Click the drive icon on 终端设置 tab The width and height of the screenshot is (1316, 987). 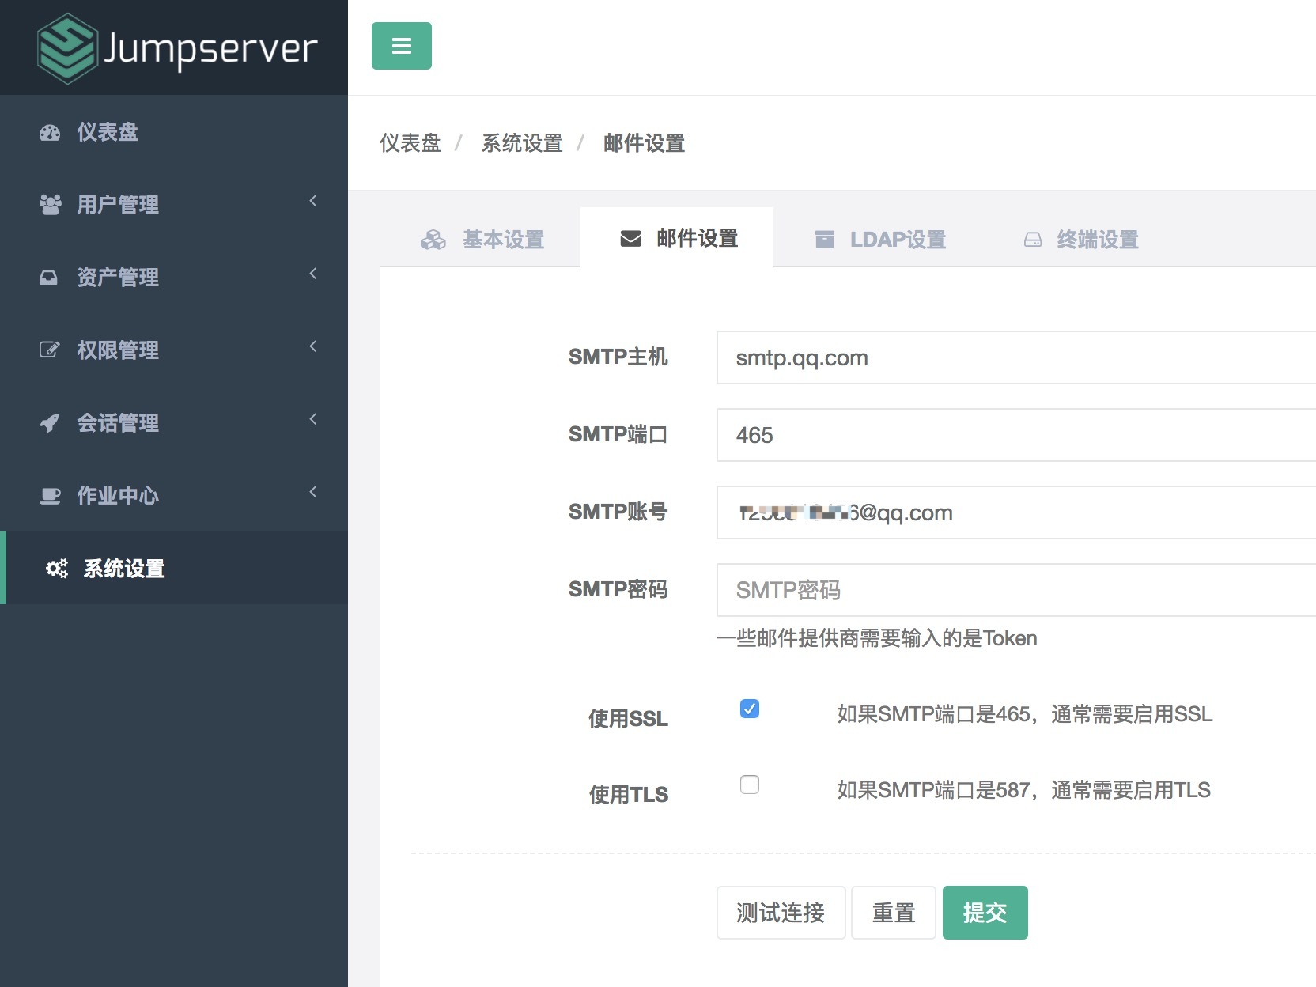click(1033, 240)
